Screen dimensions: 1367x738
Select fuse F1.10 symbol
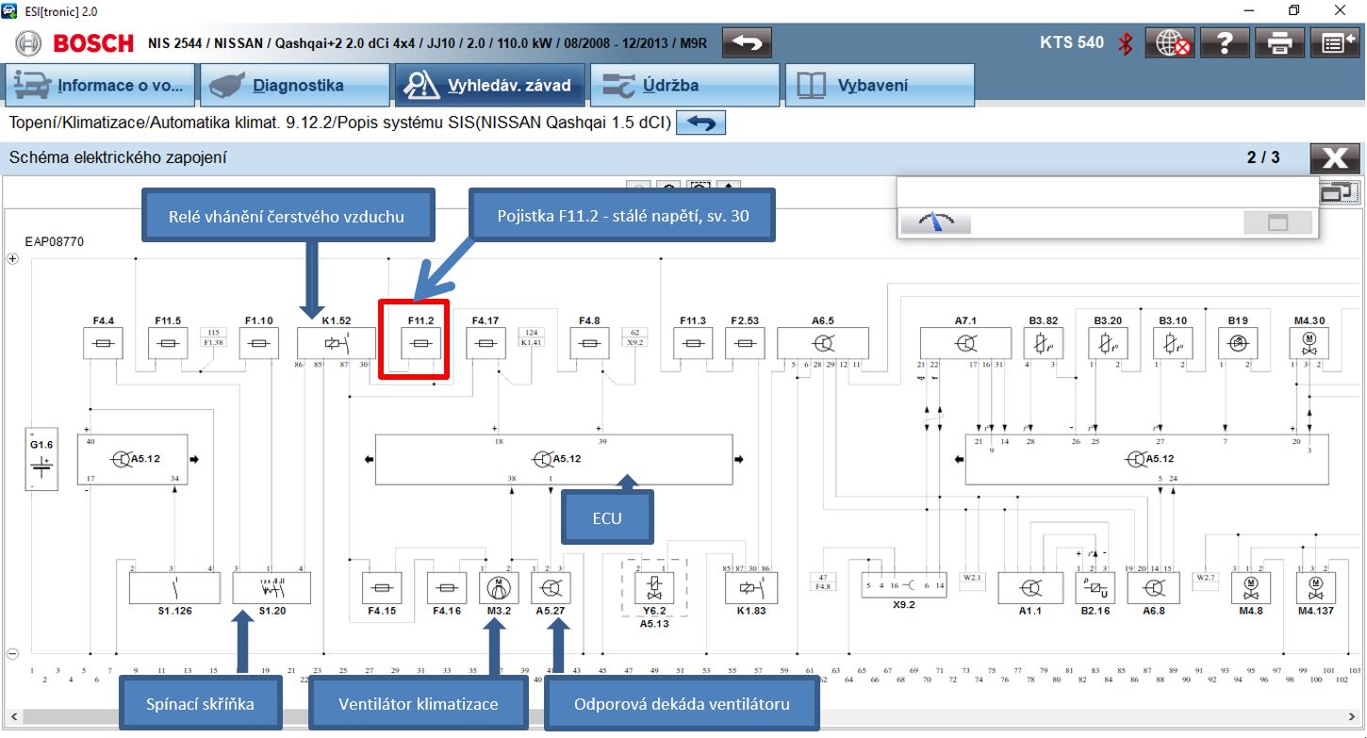point(257,344)
